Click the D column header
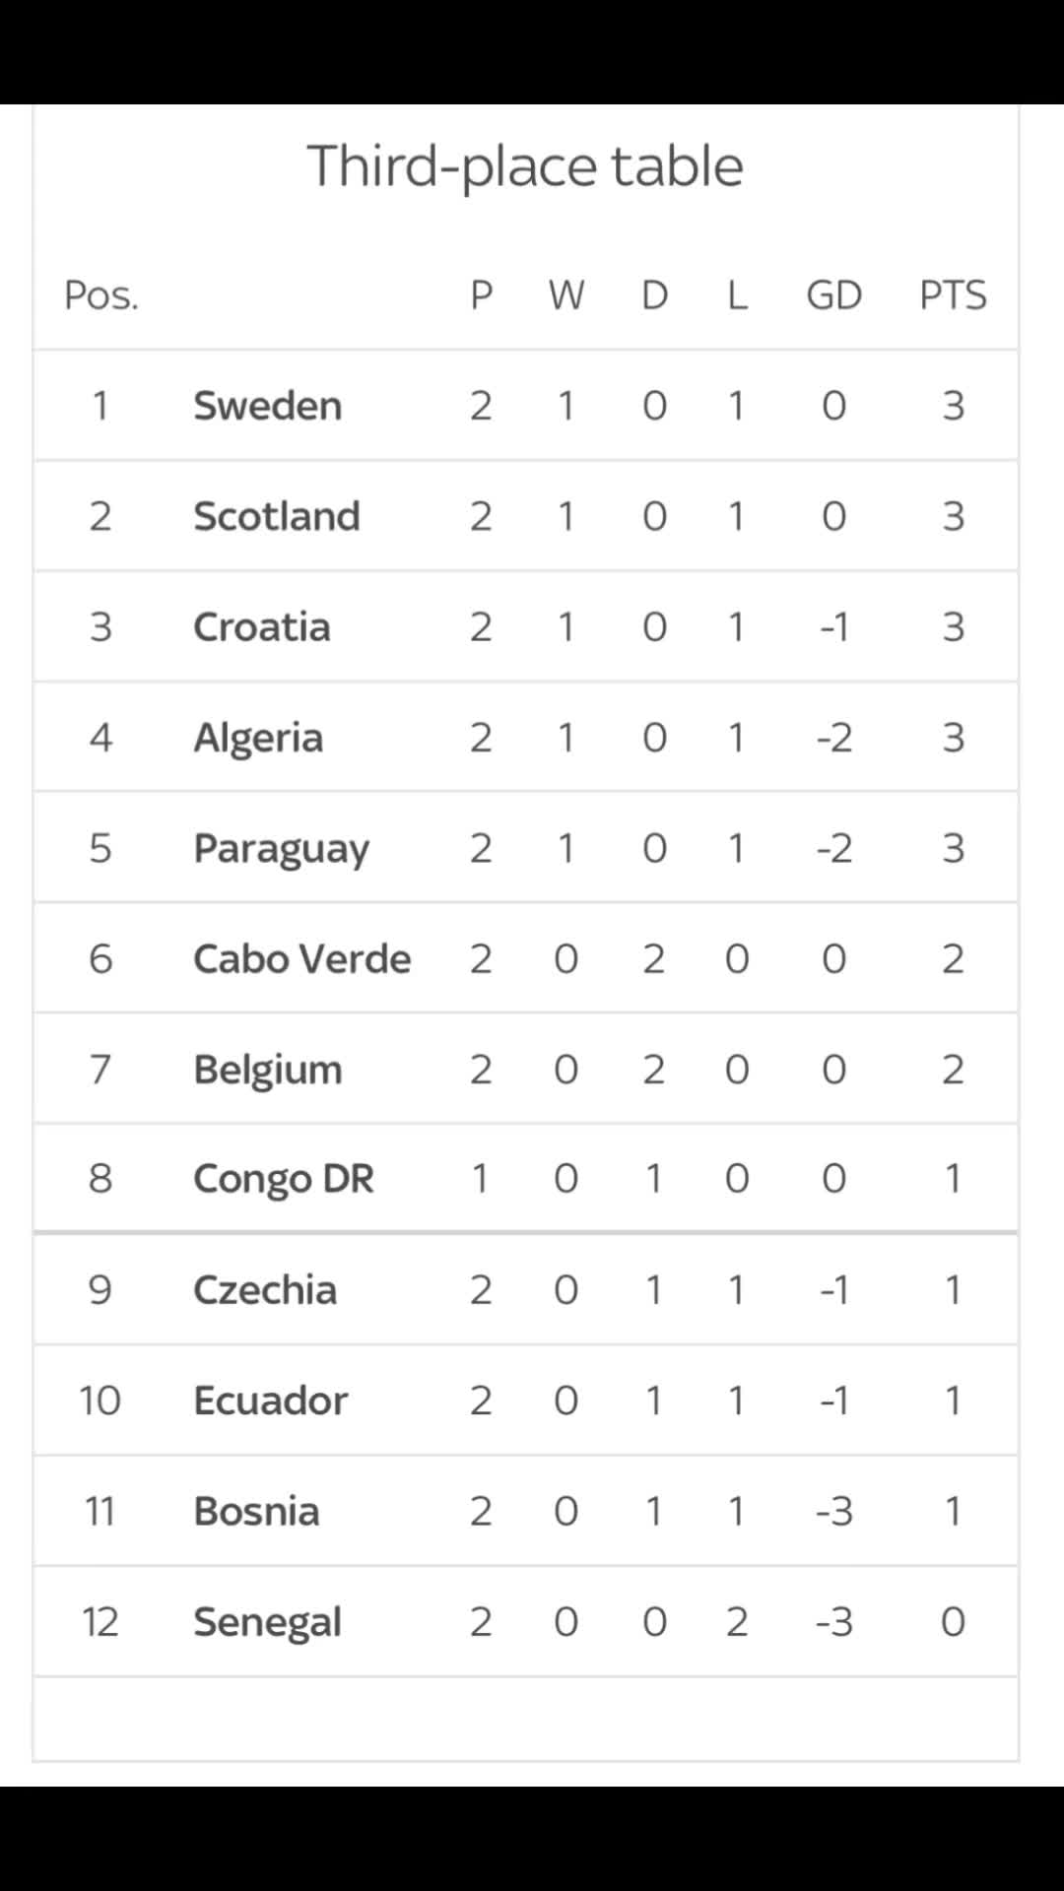 [655, 294]
